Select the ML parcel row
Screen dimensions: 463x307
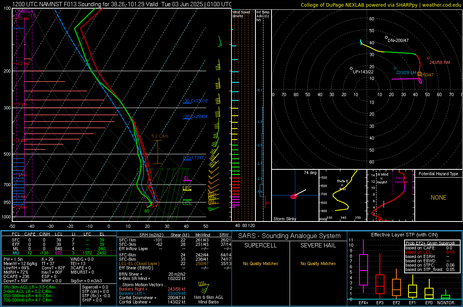tap(59, 249)
